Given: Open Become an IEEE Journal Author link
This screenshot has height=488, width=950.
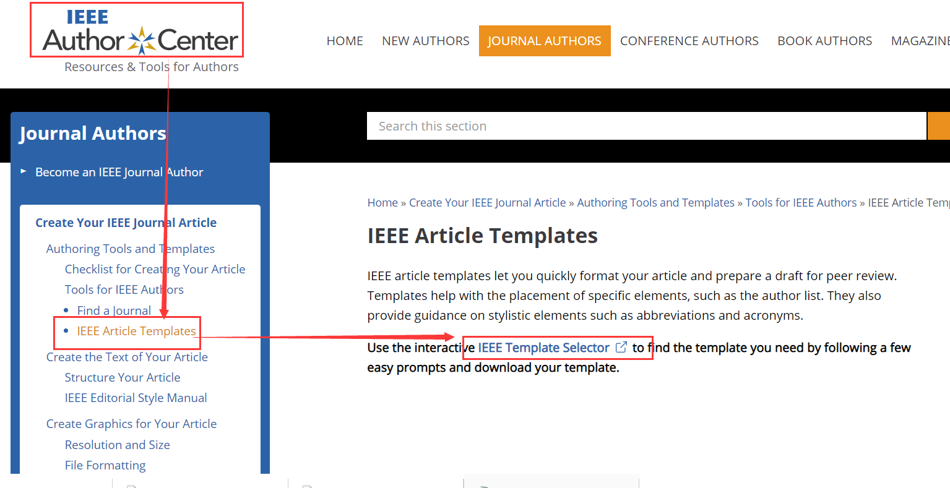Looking at the screenshot, I should [x=119, y=172].
